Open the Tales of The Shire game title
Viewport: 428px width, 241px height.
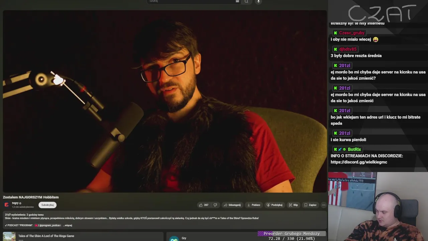click(46, 236)
